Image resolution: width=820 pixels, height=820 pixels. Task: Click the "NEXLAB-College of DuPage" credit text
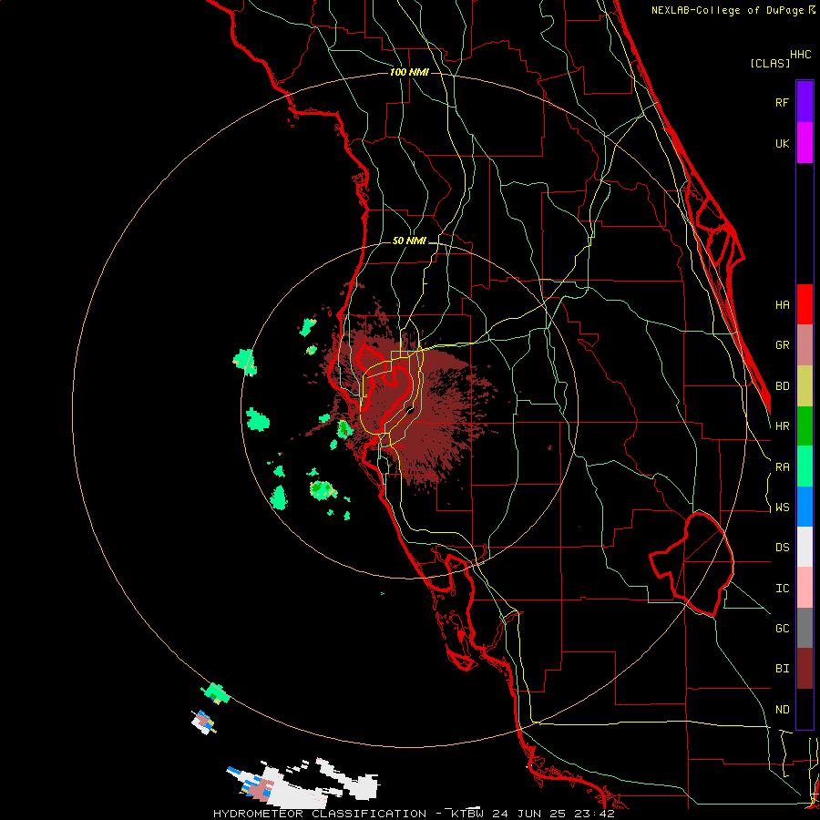[727, 10]
